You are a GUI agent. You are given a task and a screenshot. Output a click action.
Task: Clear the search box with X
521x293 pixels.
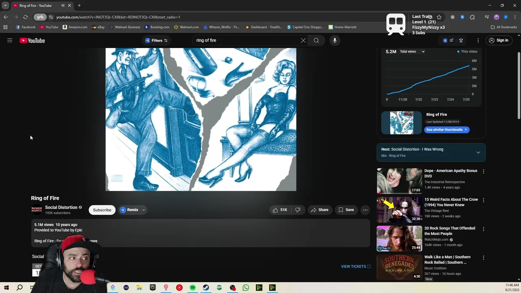[x=303, y=40]
